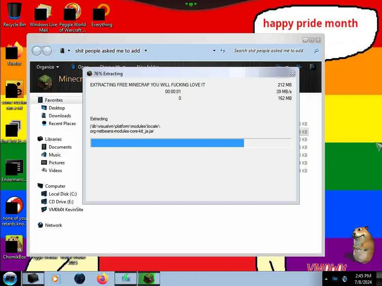Select Favorites in the navigation pane
The width and height of the screenshot is (382, 286).
[x=54, y=100]
